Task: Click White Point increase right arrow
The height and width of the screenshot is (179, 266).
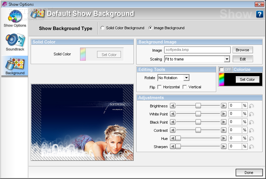Action: pos(223,114)
